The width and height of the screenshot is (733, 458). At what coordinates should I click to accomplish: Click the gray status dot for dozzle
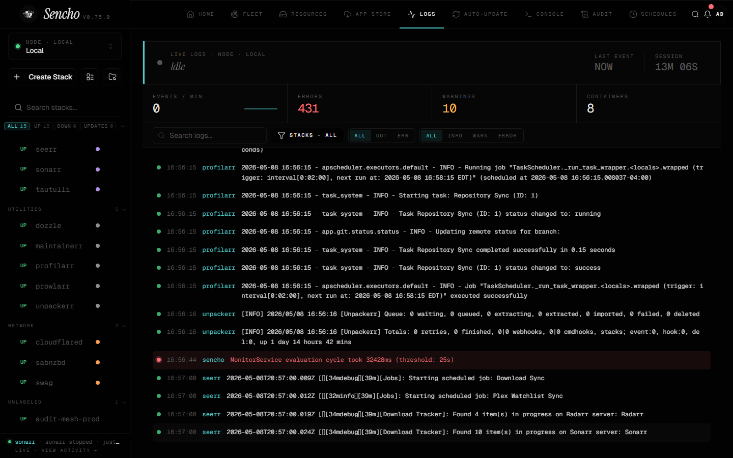tap(98, 225)
